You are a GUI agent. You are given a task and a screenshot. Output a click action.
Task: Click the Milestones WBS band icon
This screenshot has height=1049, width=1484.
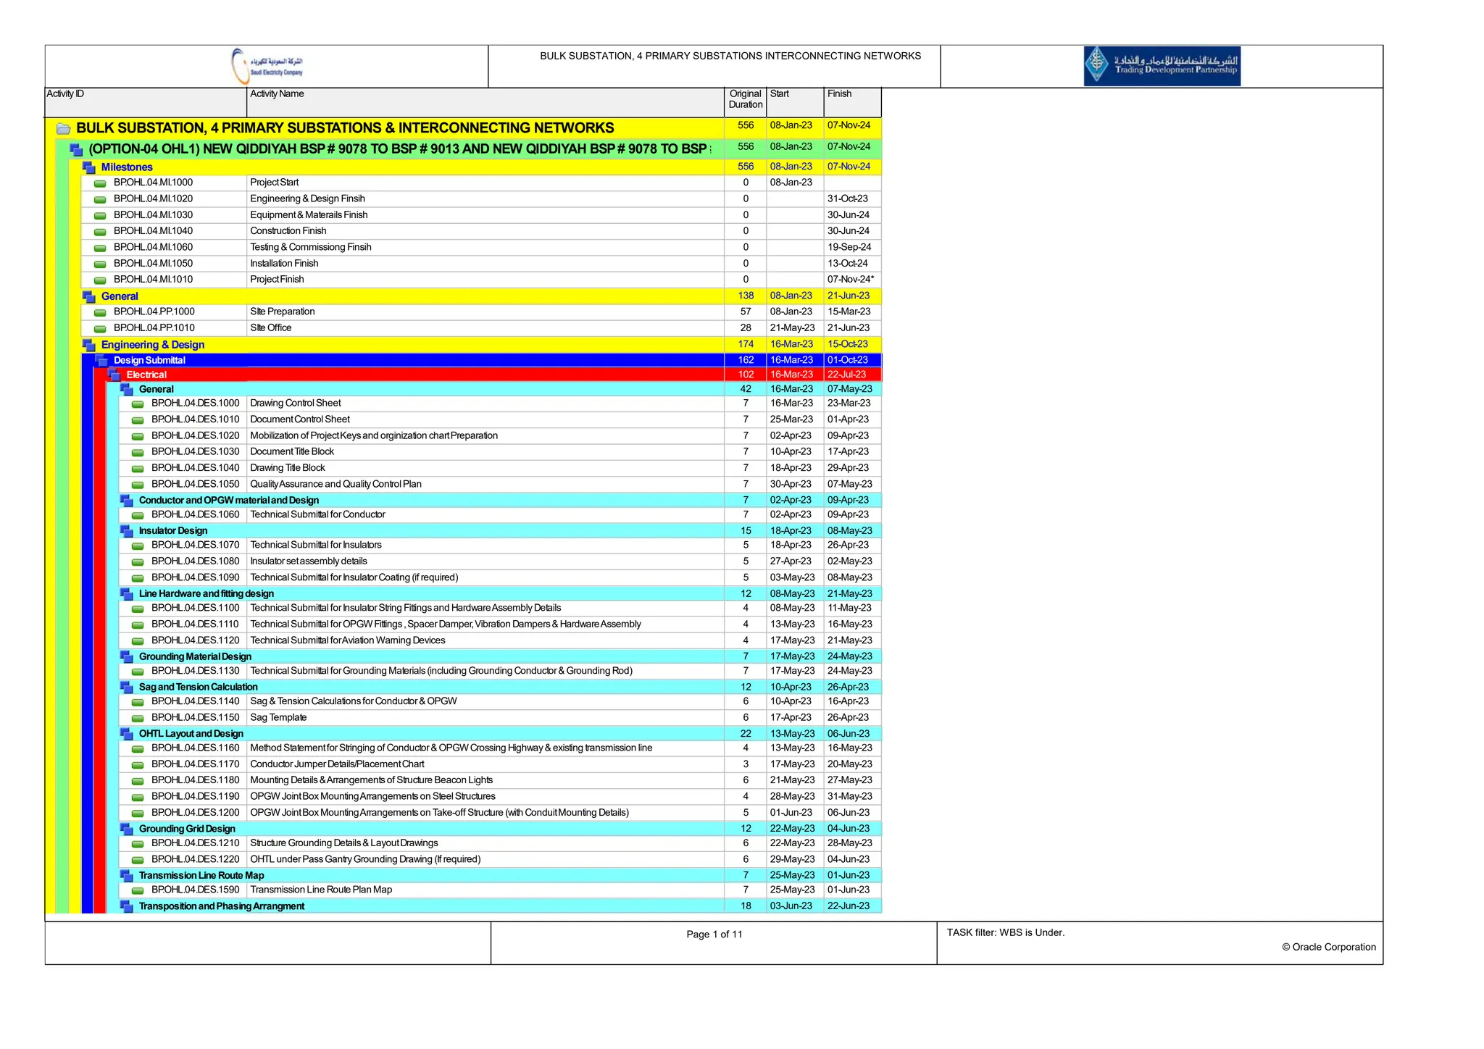89,167
